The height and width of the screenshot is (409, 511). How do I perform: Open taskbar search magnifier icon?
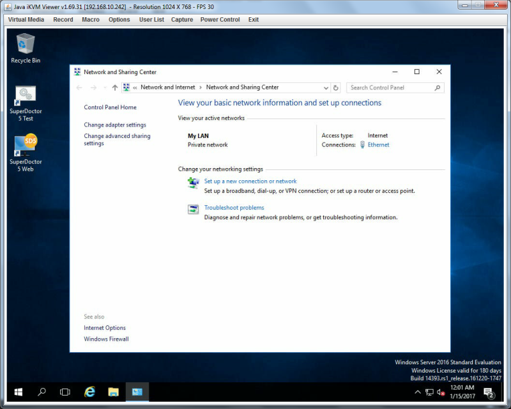point(42,392)
